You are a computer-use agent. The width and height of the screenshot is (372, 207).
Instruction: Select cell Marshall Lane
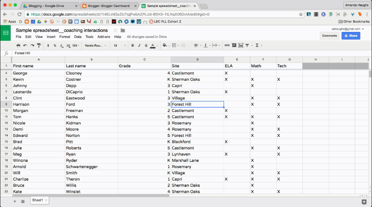pos(197,160)
